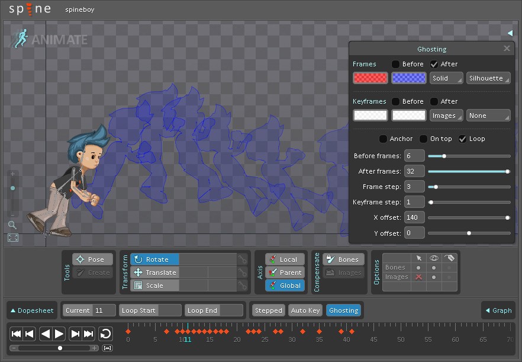Open the keyframes Images dropdown
This screenshot has width=522, height=362.
(446, 116)
